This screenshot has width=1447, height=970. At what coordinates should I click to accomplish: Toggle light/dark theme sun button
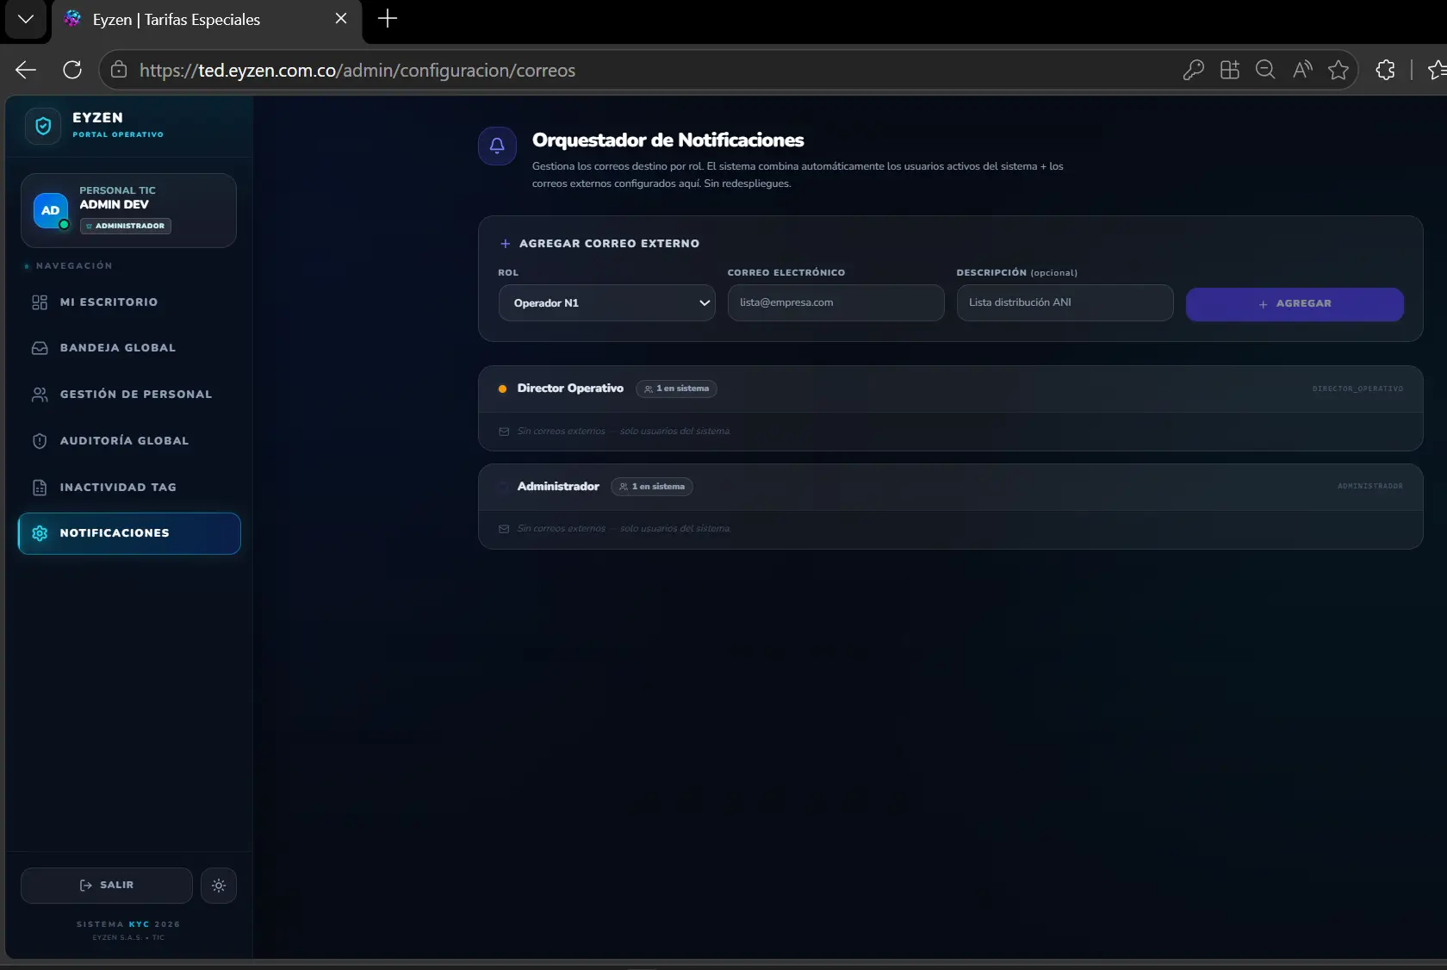pyautogui.click(x=219, y=886)
